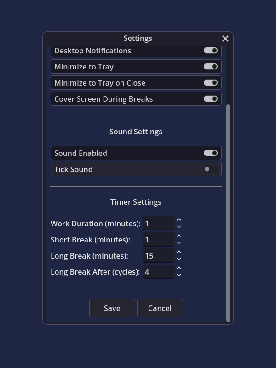The width and height of the screenshot is (276, 368).
Task: Increase Work Duration with up arrow
Action: coord(179,220)
